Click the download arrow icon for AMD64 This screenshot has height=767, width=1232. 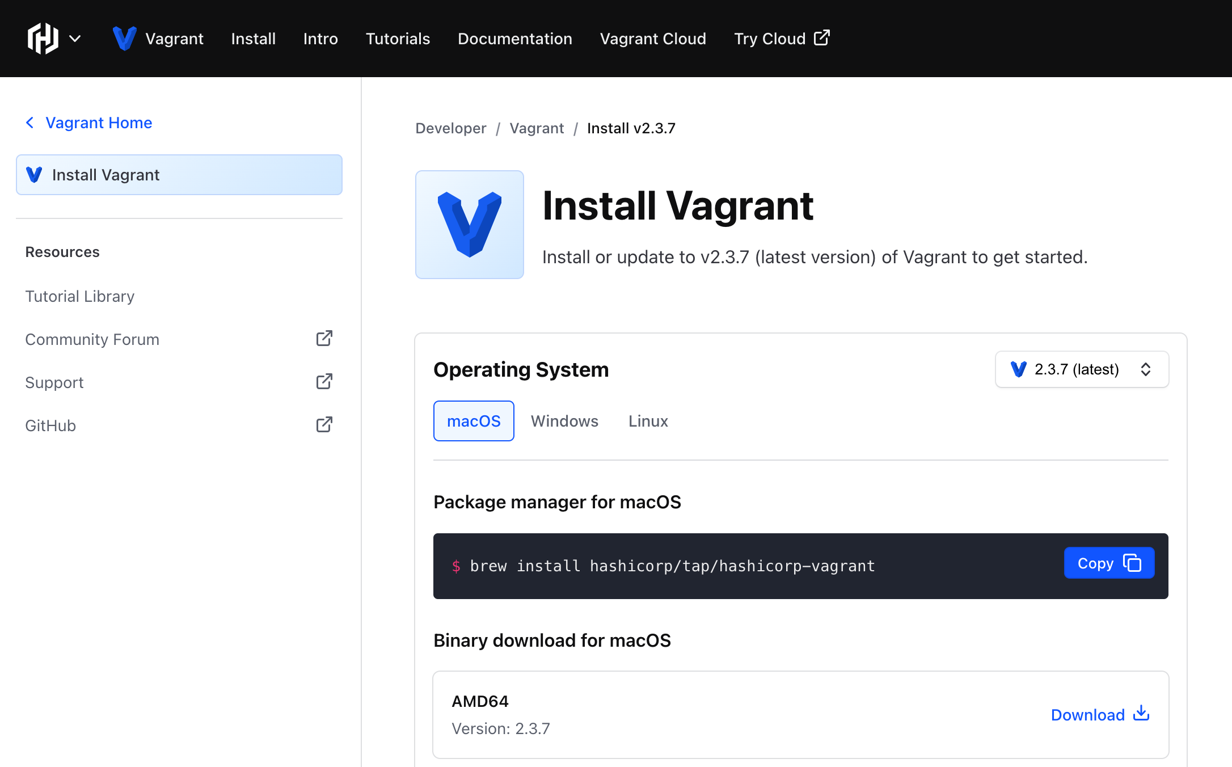tap(1141, 713)
